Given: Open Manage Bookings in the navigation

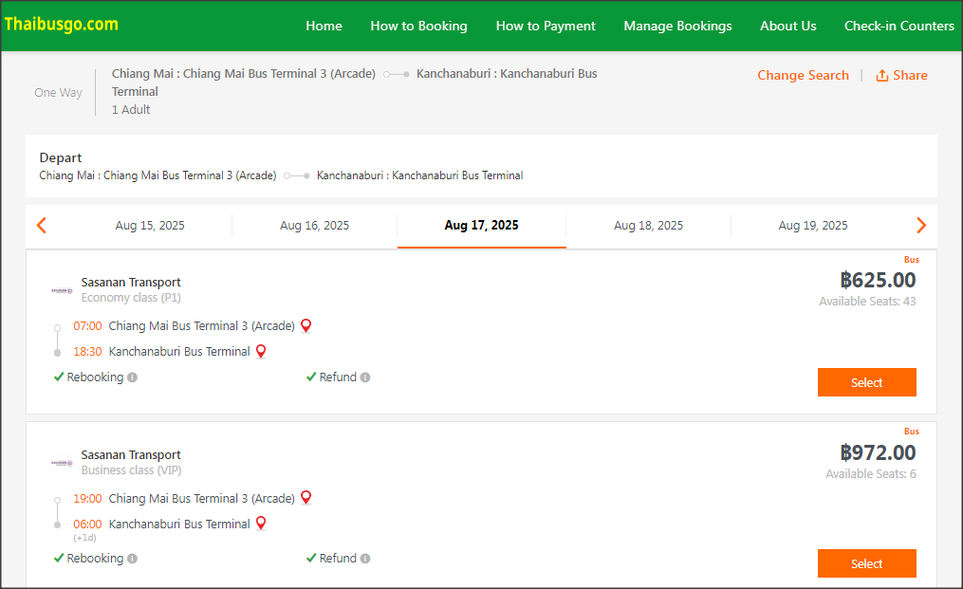Looking at the screenshot, I should click(x=677, y=26).
